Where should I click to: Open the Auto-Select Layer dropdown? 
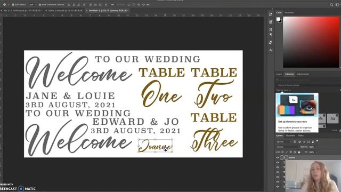tap(33, 5)
